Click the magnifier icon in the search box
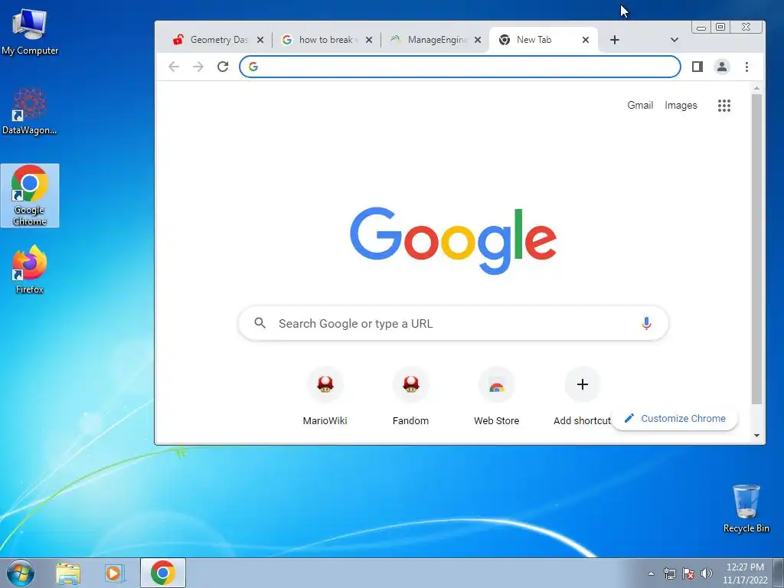This screenshot has width=784, height=588. coord(260,323)
